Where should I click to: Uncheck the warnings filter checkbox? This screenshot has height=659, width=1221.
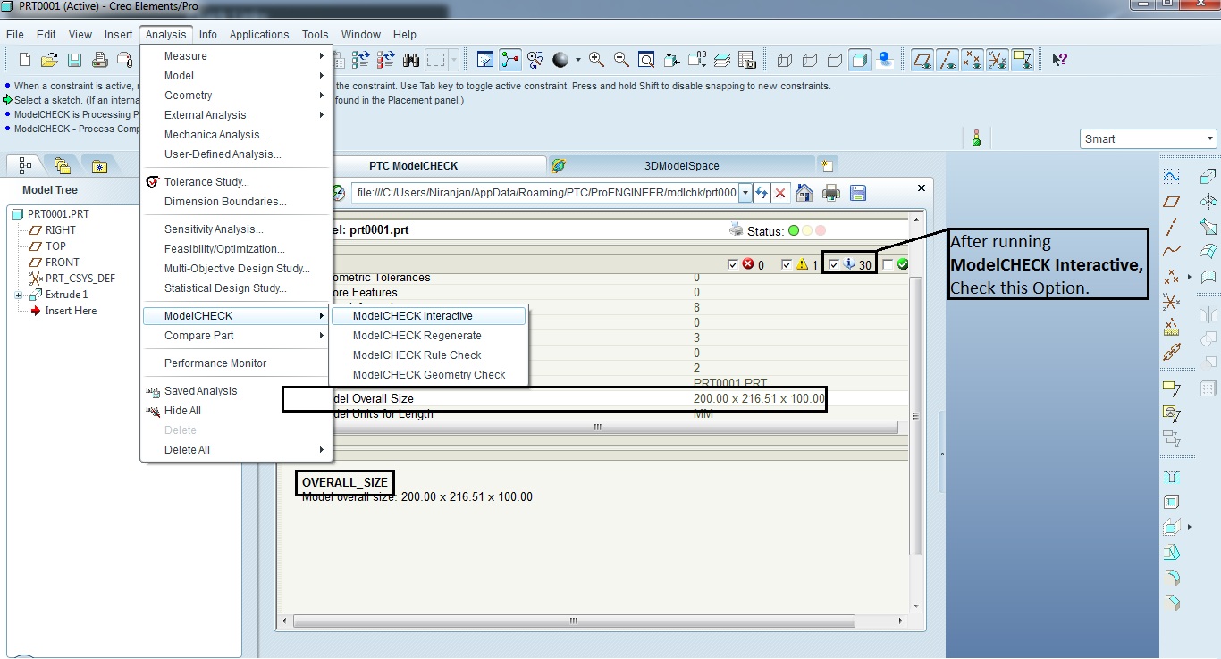(787, 264)
